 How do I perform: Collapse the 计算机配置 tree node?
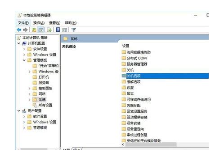19,43
